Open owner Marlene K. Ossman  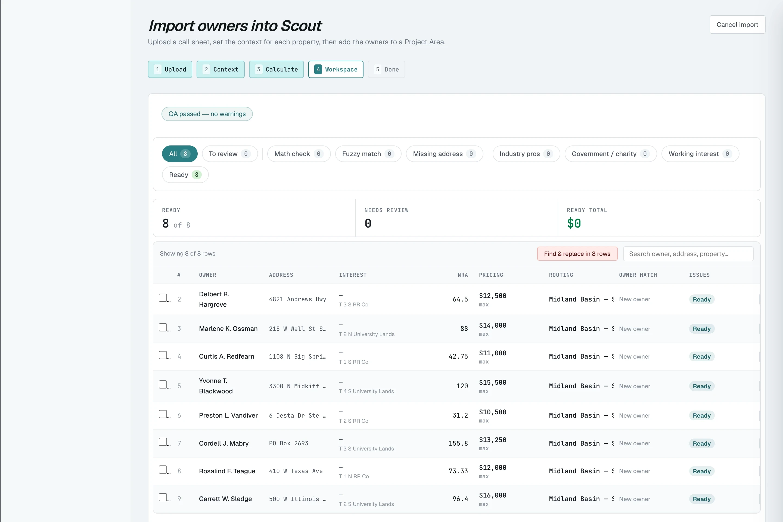pyautogui.click(x=228, y=329)
